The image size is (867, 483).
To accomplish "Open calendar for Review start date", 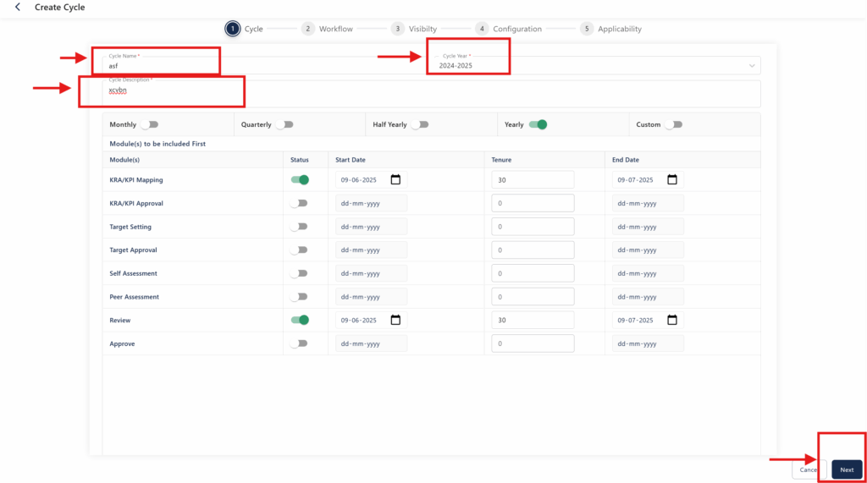I will 395,320.
